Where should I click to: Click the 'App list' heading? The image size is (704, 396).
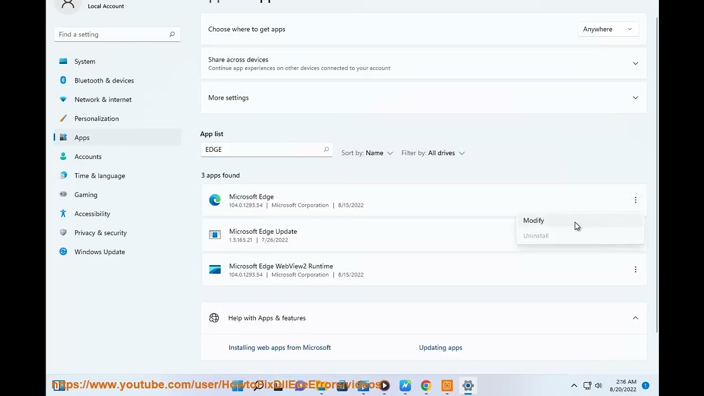point(212,134)
